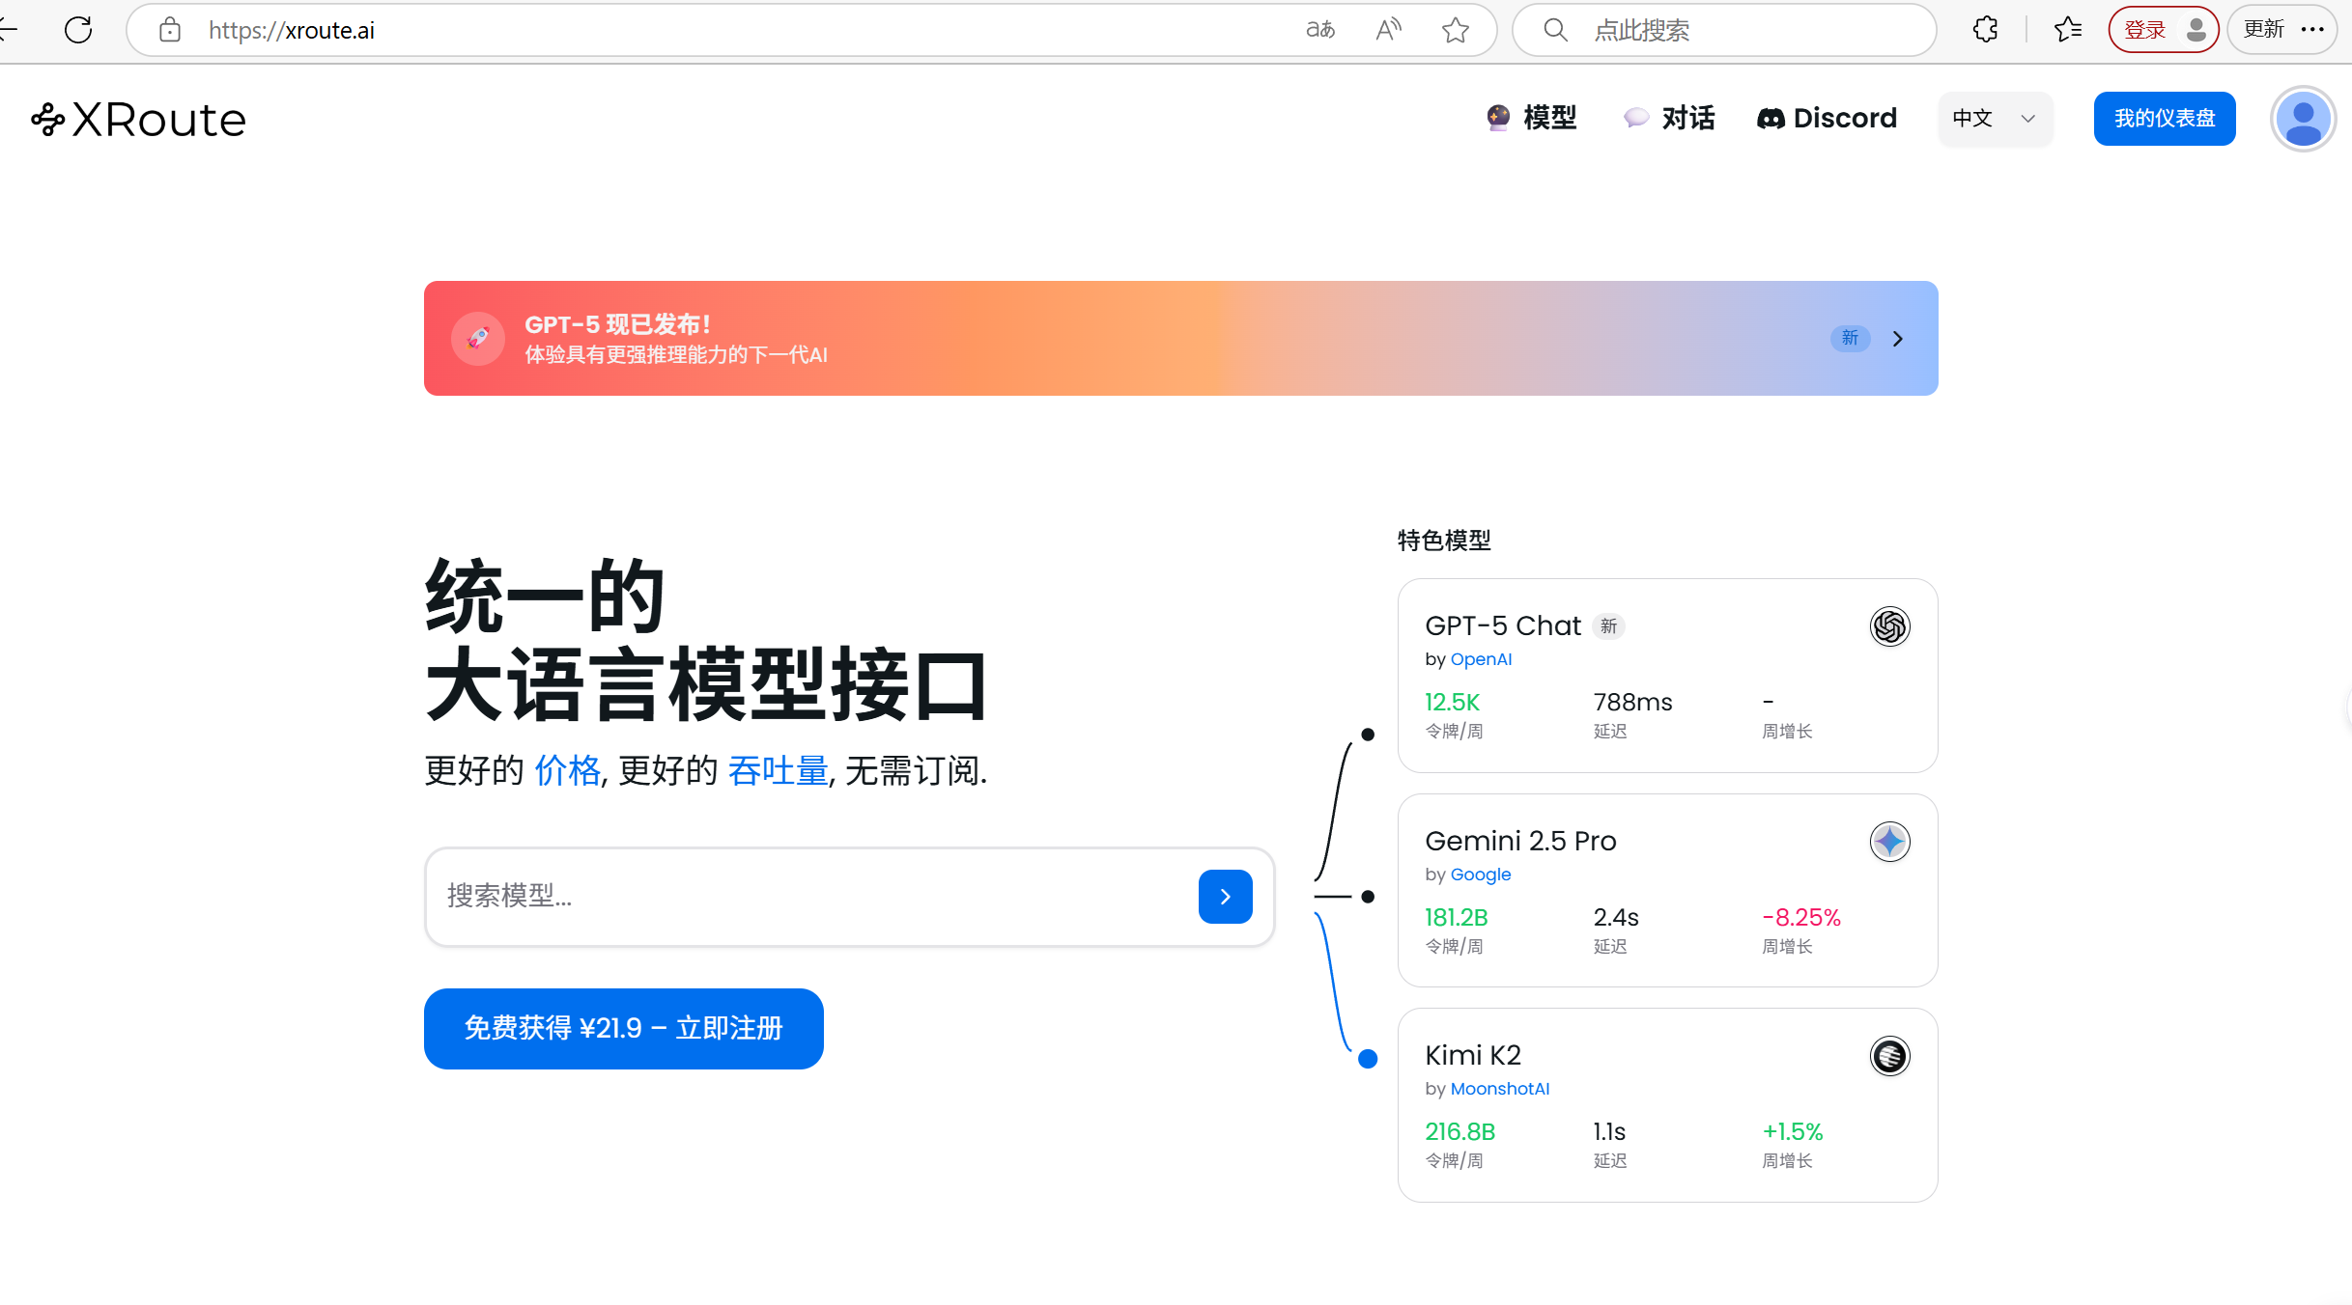
Task: Click the 我的仪表盘 dashboard button
Action: (2164, 119)
